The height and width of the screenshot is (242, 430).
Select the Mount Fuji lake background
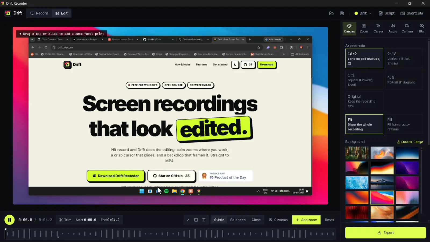tap(382, 183)
